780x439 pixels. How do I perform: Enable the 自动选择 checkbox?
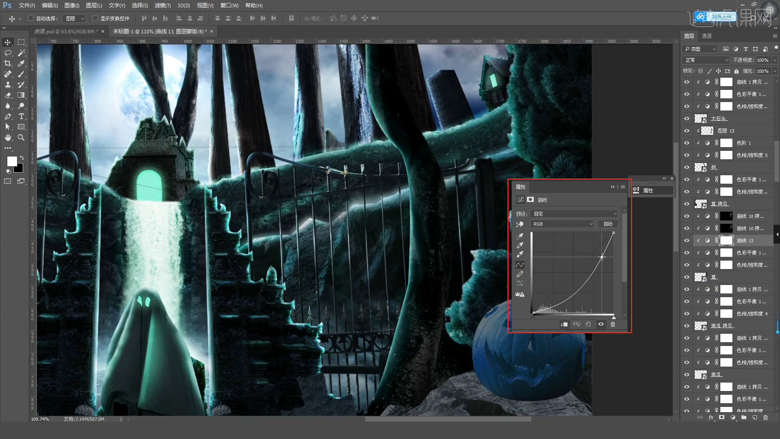tap(31, 18)
